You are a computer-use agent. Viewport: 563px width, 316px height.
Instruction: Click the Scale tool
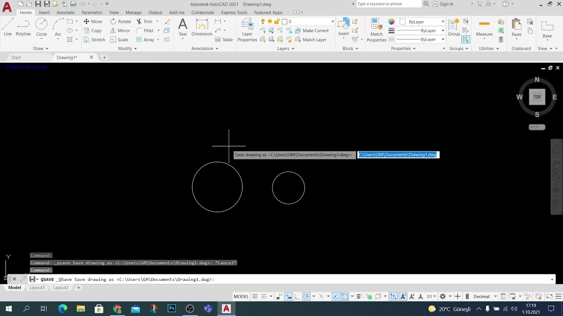119,39
